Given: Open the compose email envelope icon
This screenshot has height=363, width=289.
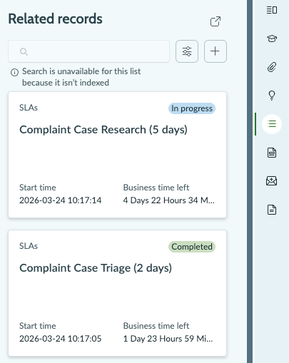Looking at the screenshot, I should point(272,181).
